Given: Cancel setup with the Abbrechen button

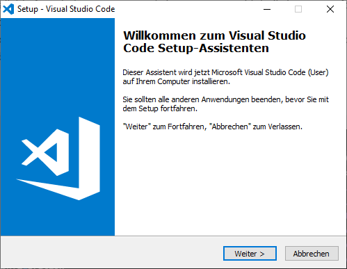Looking at the screenshot, I should click(x=312, y=254).
